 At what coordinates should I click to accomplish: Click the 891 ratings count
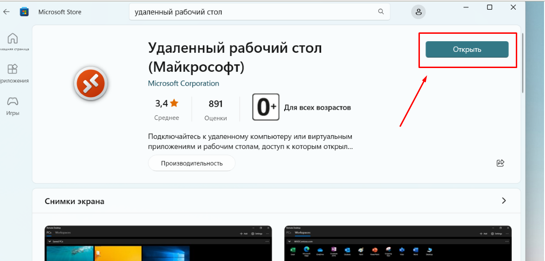point(215,104)
